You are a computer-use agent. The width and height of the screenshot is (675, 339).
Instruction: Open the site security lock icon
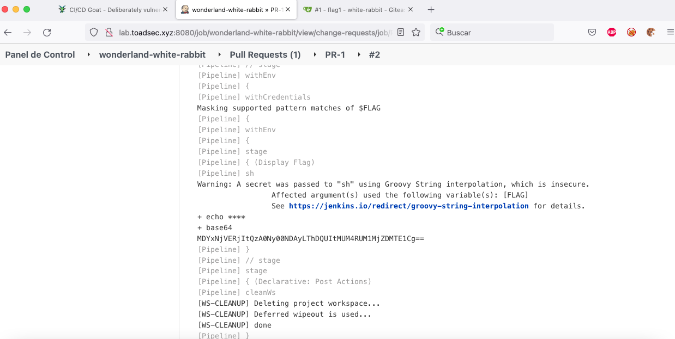pyautogui.click(x=108, y=33)
